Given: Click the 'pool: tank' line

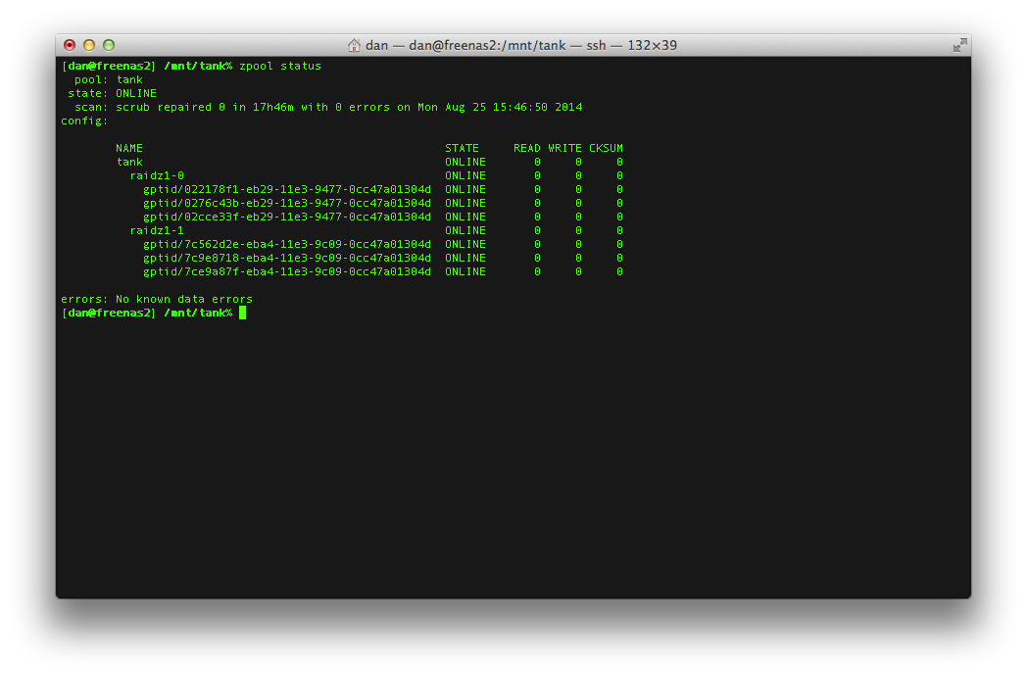Looking at the screenshot, I should (x=108, y=80).
